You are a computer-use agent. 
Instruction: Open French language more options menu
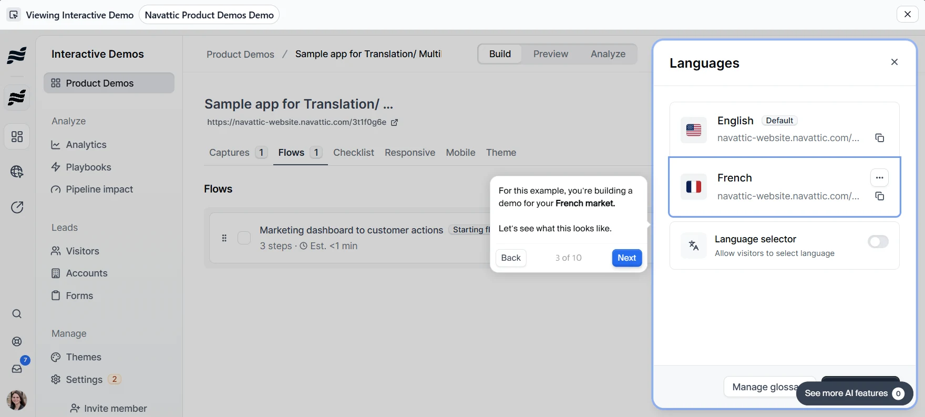click(x=879, y=178)
